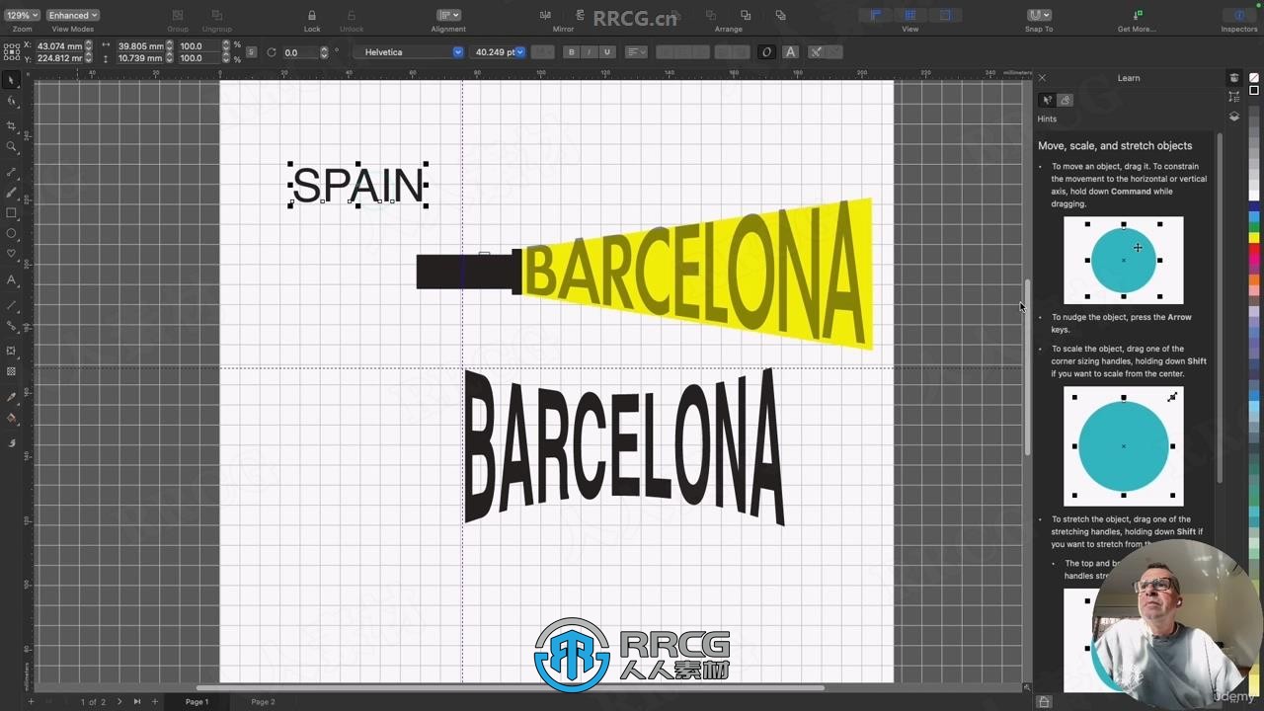1264x711 pixels.
Task: Pick the straight line dimension tool
Action: [x=12, y=306]
